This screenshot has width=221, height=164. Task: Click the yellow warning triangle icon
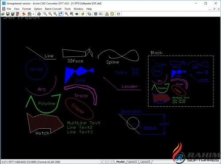pyautogui.click(x=107, y=14)
